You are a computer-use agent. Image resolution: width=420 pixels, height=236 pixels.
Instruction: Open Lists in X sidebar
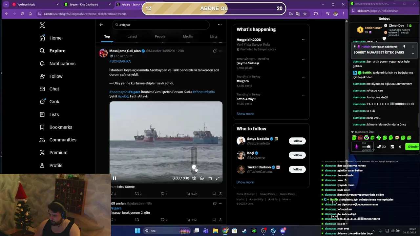[x=49, y=114]
